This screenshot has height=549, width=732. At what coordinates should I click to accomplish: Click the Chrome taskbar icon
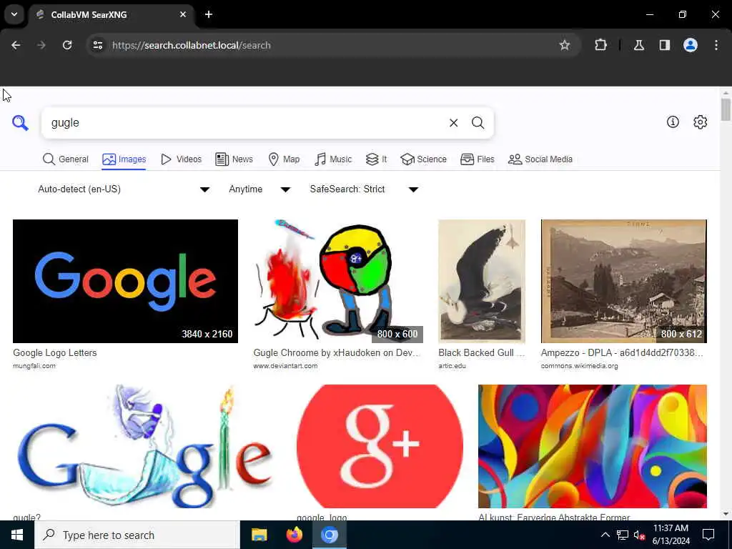pyautogui.click(x=329, y=535)
